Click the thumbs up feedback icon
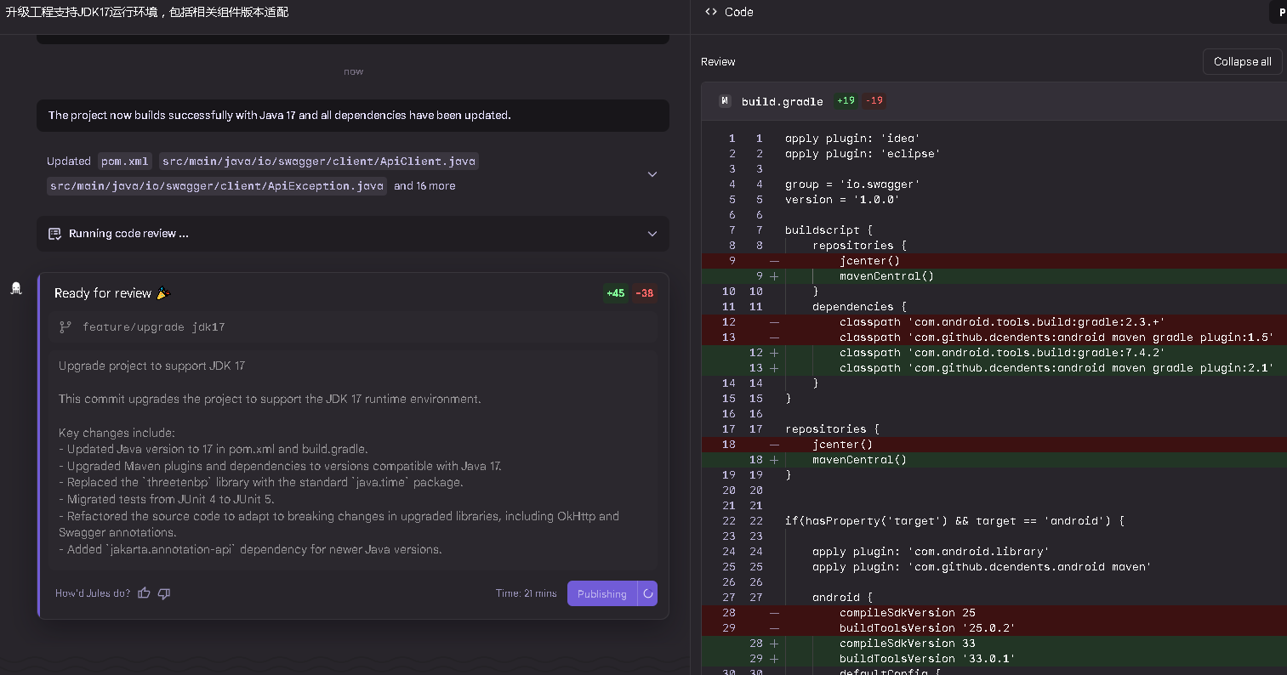 pos(144,593)
